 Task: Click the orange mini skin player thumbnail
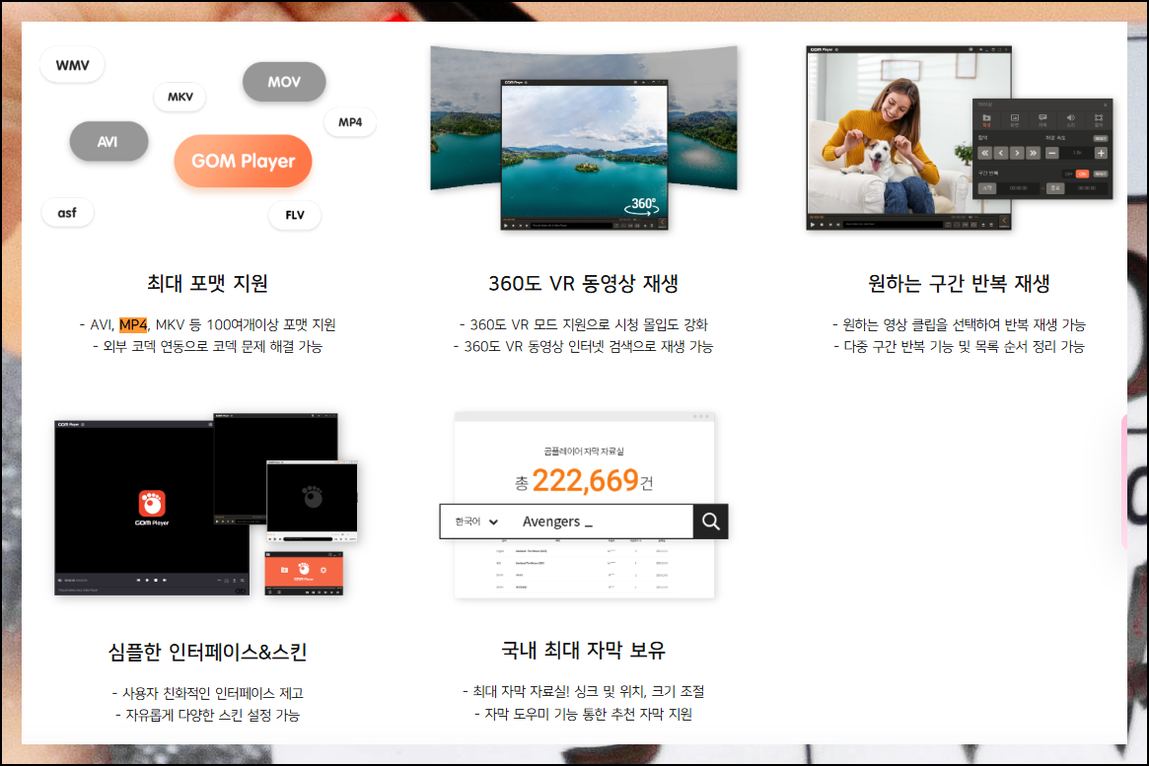click(304, 573)
